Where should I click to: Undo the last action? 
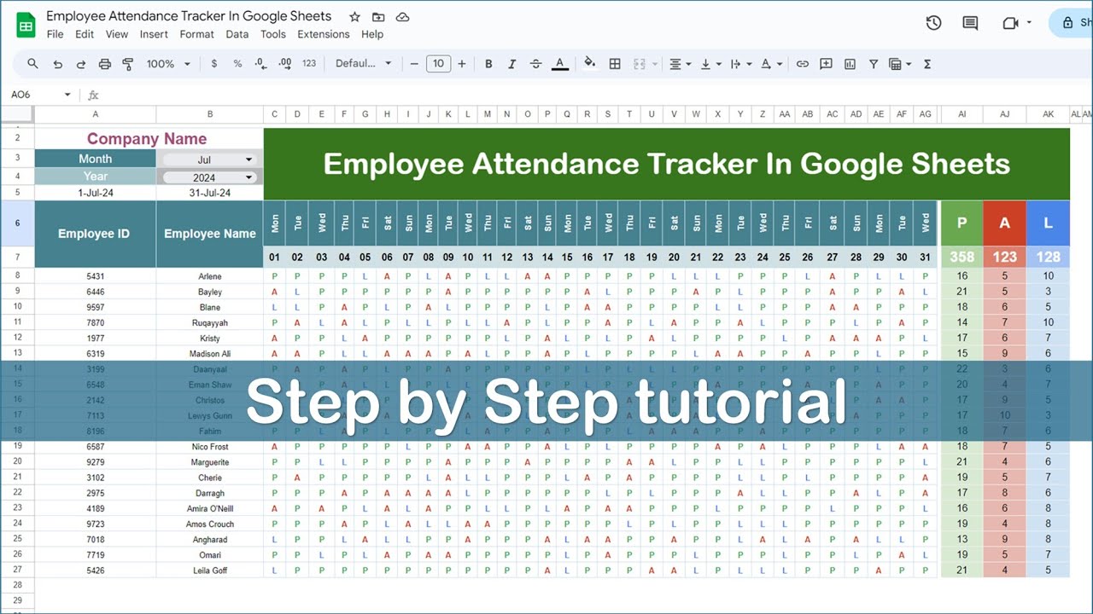click(57, 64)
